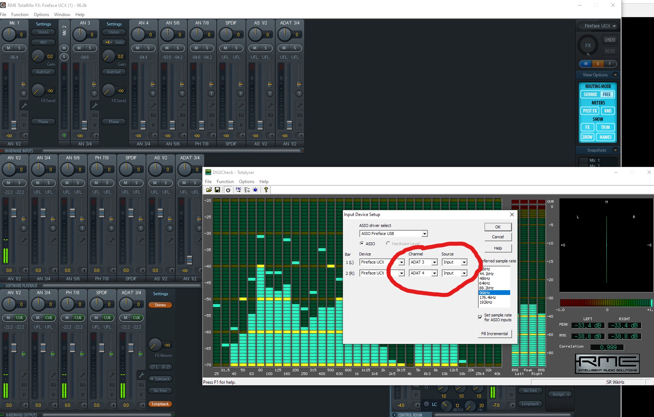This screenshot has width=654, height=417.
Task: Disable Loopback on hardware output ADAT 3/4
Action: click(160, 404)
